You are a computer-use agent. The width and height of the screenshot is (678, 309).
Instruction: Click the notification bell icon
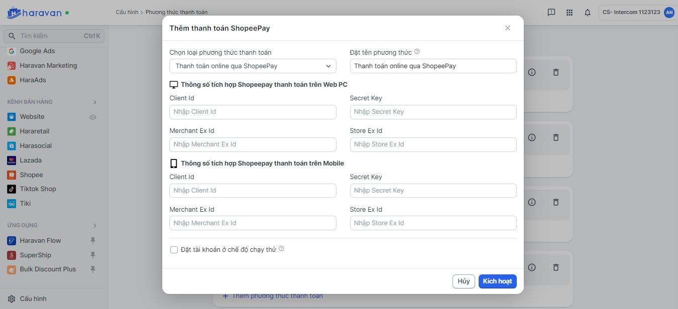coord(587,13)
